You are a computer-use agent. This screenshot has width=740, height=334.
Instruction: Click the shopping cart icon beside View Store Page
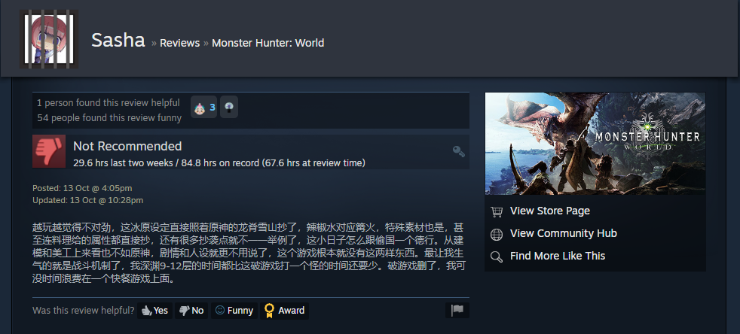coord(497,211)
